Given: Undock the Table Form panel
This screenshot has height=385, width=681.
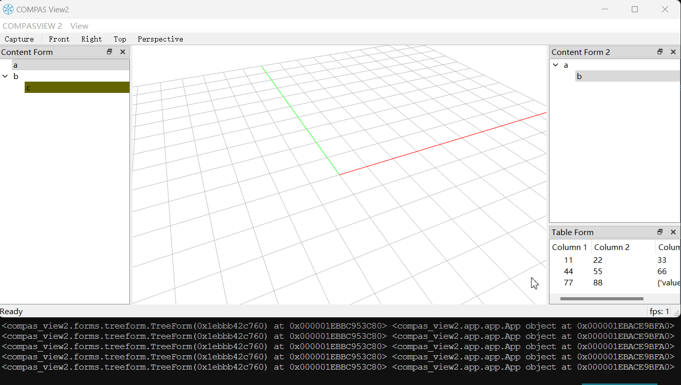Looking at the screenshot, I should [x=659, y=232].
